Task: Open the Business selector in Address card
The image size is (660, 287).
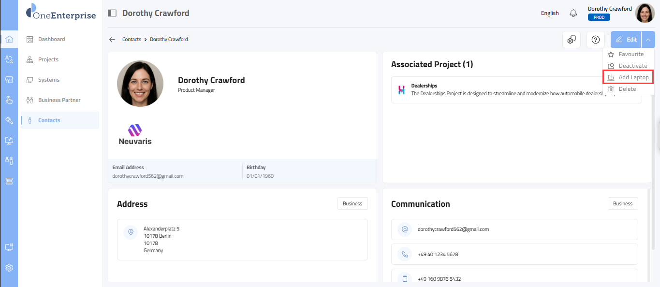Action: [352, 203]
